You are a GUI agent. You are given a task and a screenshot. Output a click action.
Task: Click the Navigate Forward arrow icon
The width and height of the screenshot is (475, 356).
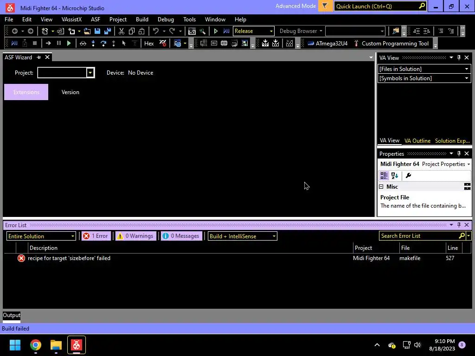[x=30, y=31]
